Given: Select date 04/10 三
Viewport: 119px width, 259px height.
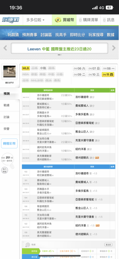Looking at the screenshot, I should tap(94, 75).
